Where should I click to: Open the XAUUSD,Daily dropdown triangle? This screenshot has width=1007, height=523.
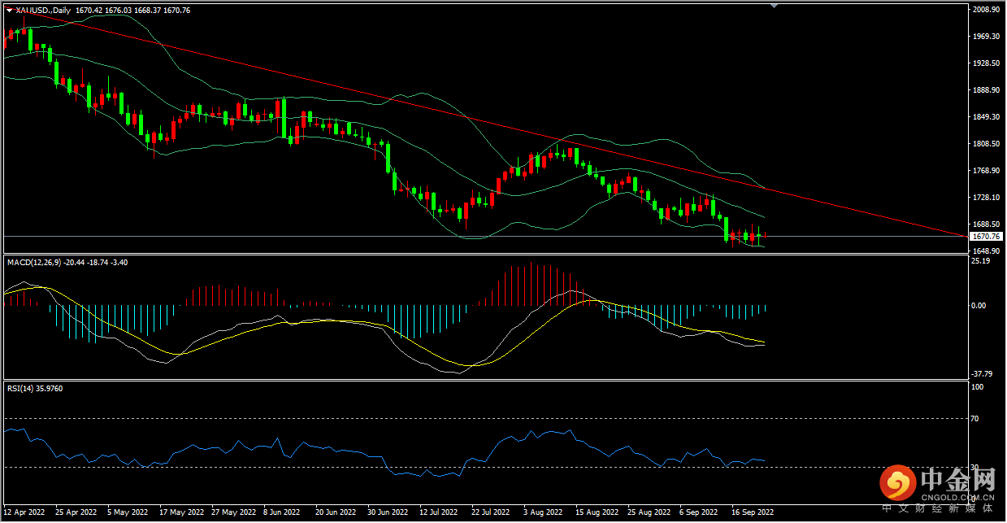[x=9, y=11]
